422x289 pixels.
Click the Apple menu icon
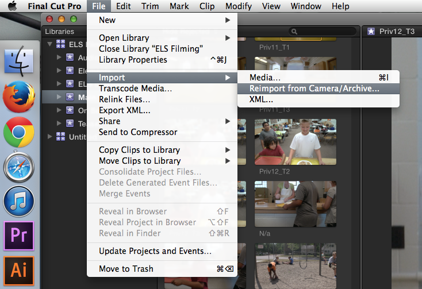[x=13, y=6]
